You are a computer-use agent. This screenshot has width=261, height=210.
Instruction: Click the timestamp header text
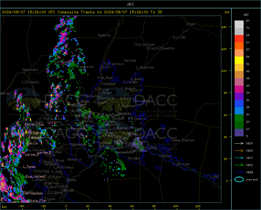tap(82, 12)
